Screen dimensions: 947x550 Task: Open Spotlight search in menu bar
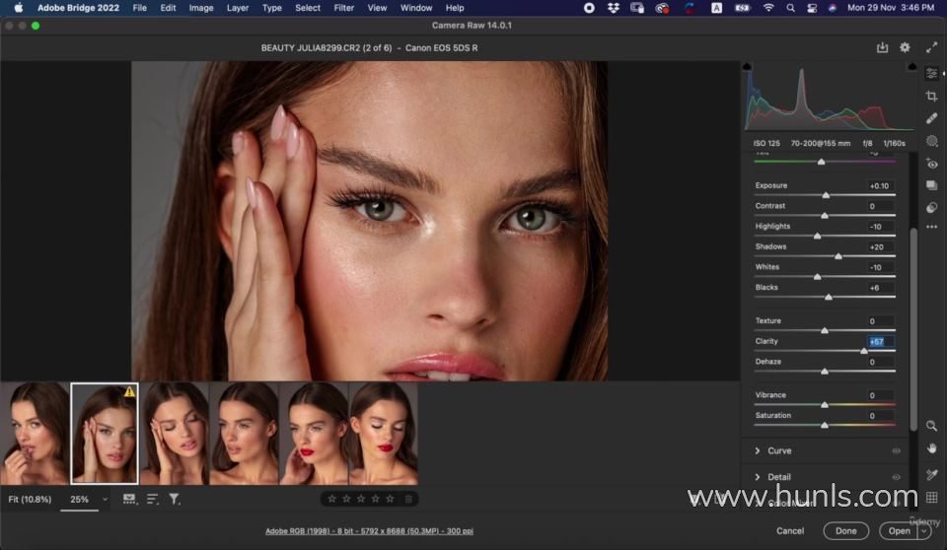pyautogui.click(x=790, y=8)
